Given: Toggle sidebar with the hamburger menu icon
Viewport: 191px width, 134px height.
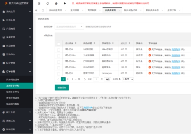Looking at the screenshot, I should pyautogui.click(x=39, y=4).
